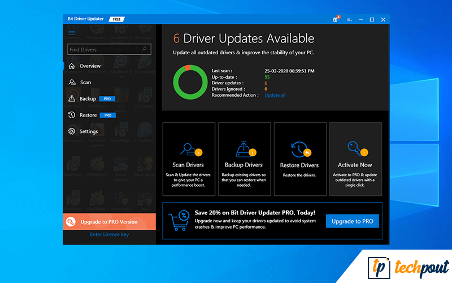Select Overview in the sidebar
Screen dimensions: 452x283
pos(89,66)
